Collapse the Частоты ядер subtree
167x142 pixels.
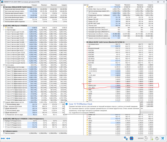tap(4, 30)
